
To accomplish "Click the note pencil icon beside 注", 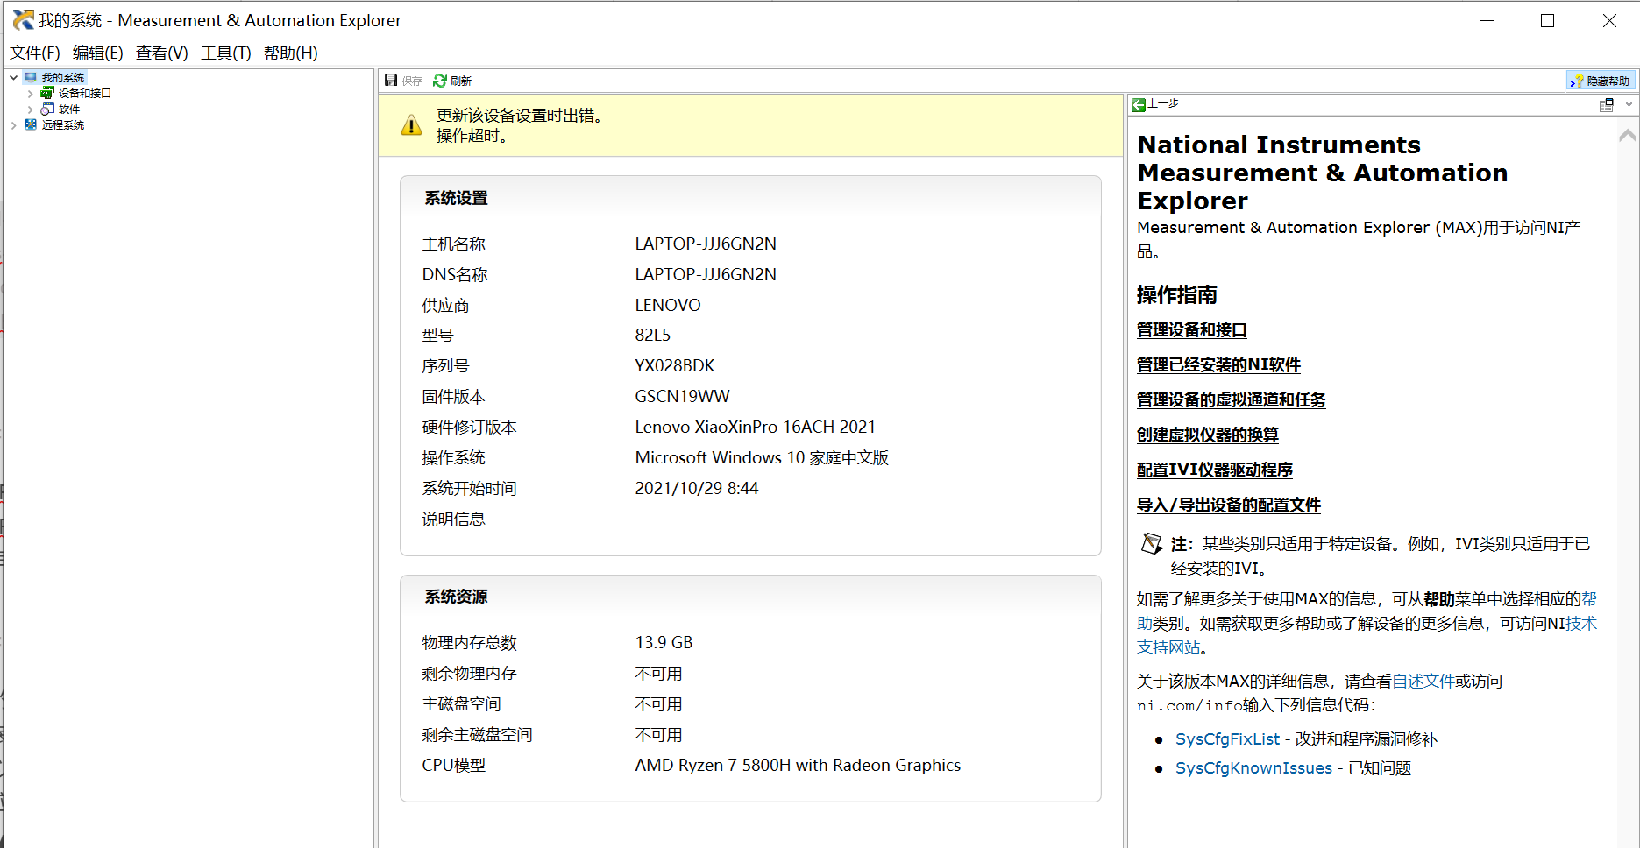I will click(1152, 544).
